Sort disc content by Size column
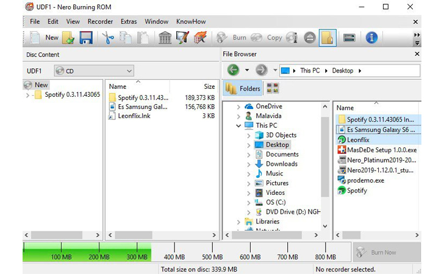The image size is (444, 274). click(x=209, y=86)
